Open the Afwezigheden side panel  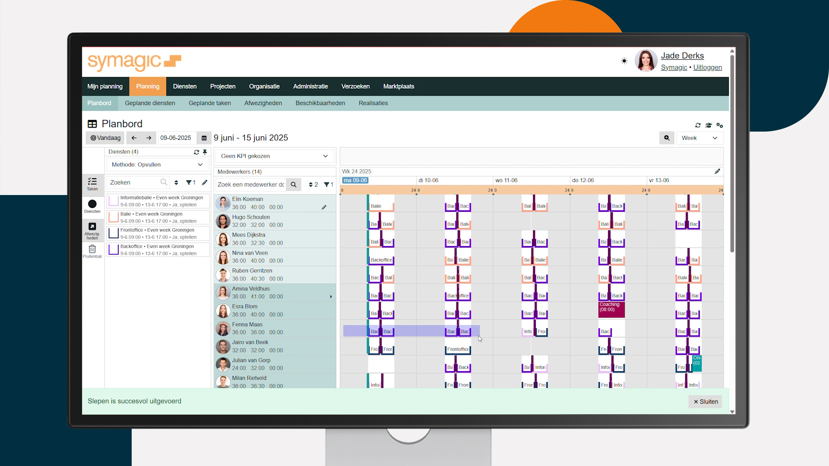coord(92,230)
